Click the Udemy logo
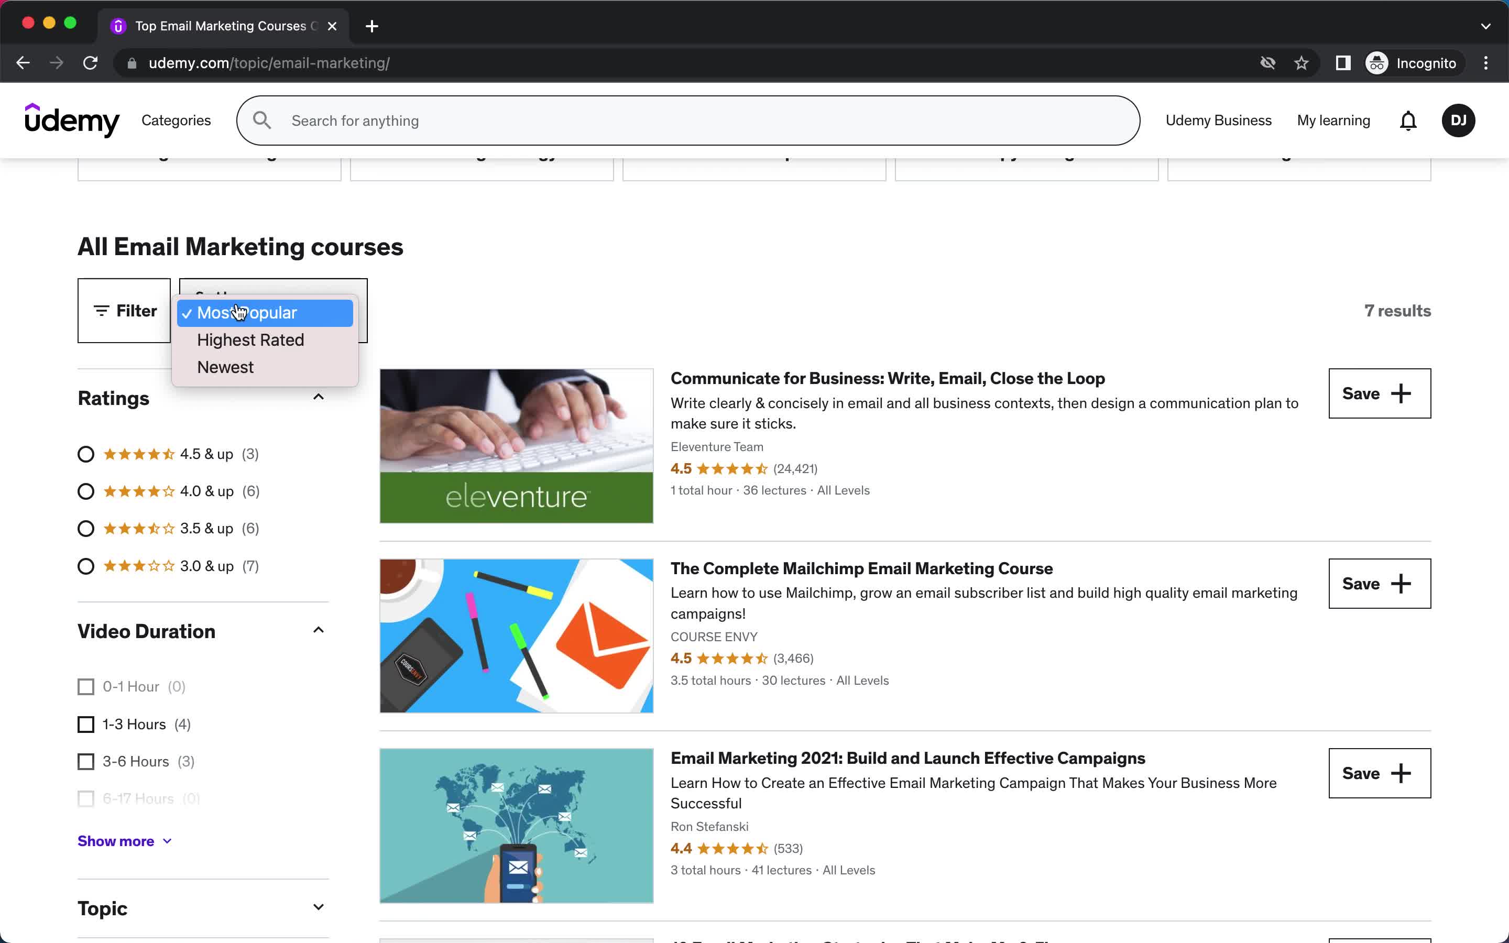Image resolution: width=1509 pixels, height=943 pixels. click(x=72, y=120)
